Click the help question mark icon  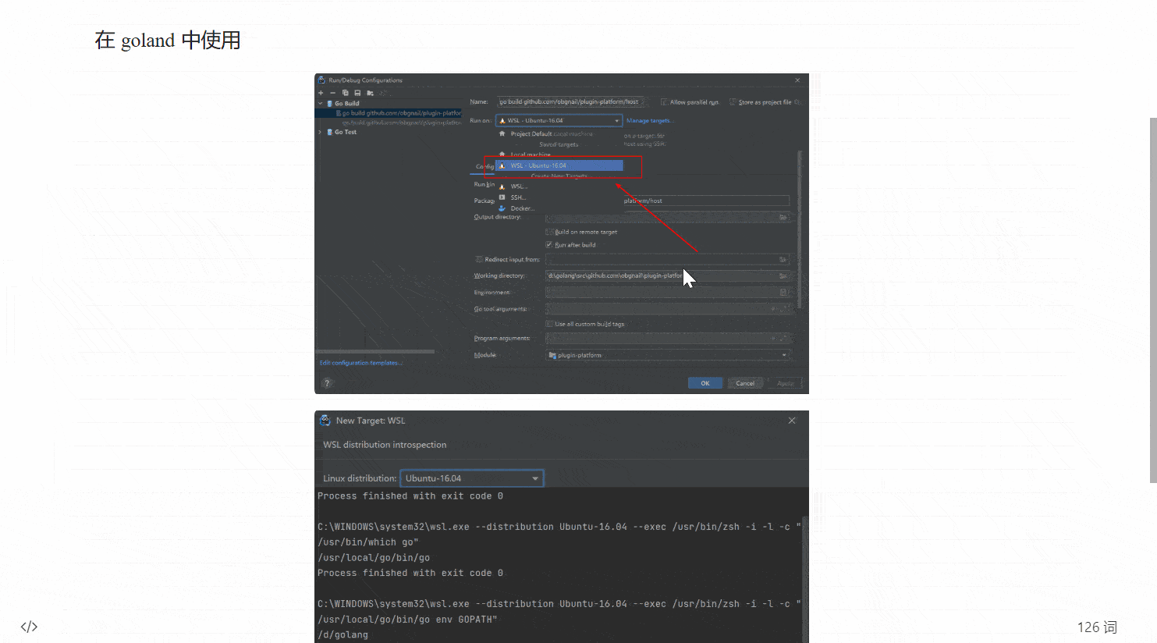327,382
